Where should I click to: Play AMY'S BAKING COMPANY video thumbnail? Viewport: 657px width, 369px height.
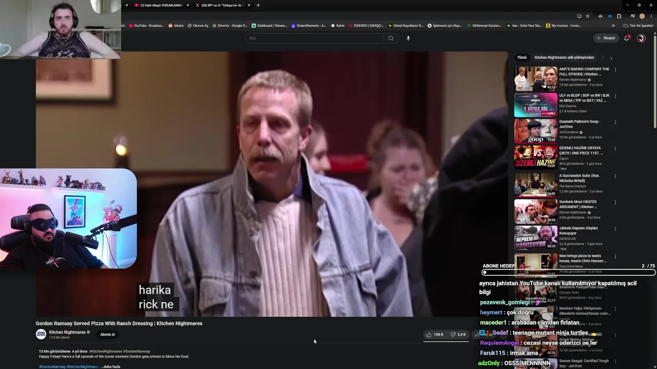tap(535, 78)
